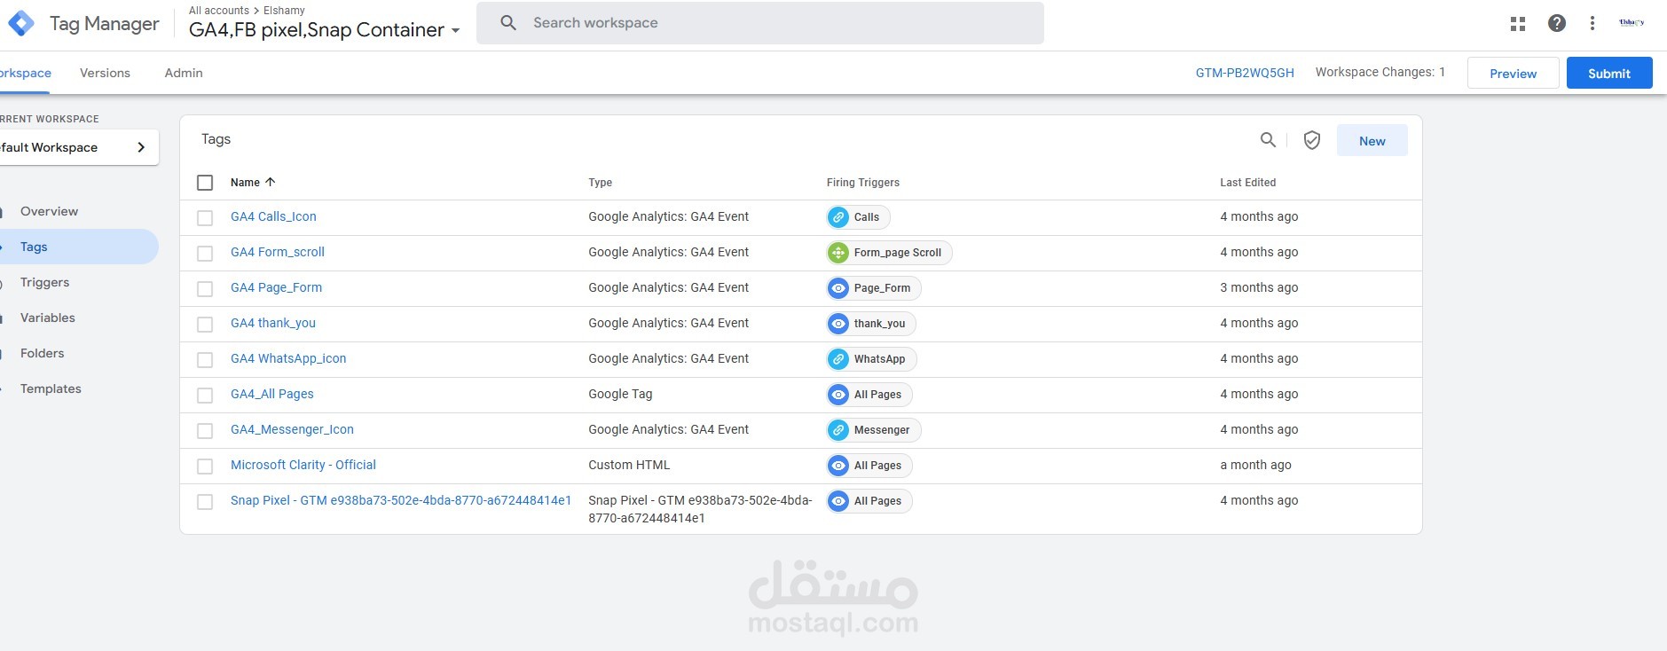
Task: Open the Microsoft Clarity - Official tag
Action: 303,465
